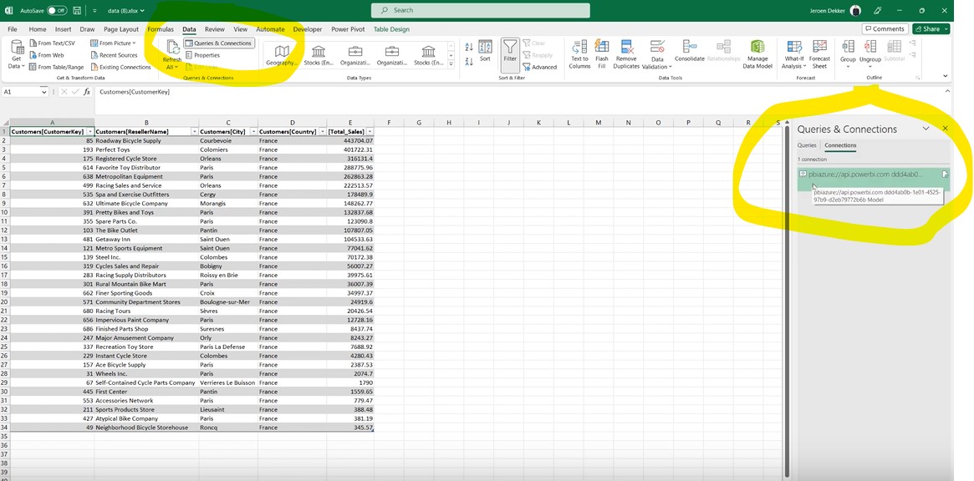Toggle the AutoSave switch
974x481 pixels.
click(x=57, y=11)
